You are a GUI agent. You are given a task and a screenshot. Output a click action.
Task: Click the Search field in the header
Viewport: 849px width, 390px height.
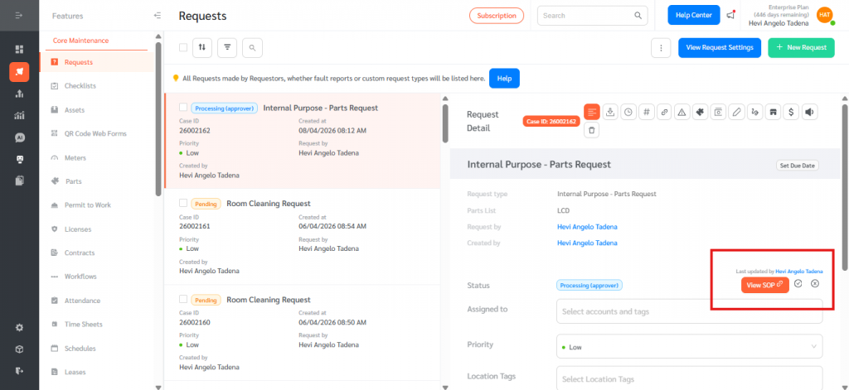(587, 16)
